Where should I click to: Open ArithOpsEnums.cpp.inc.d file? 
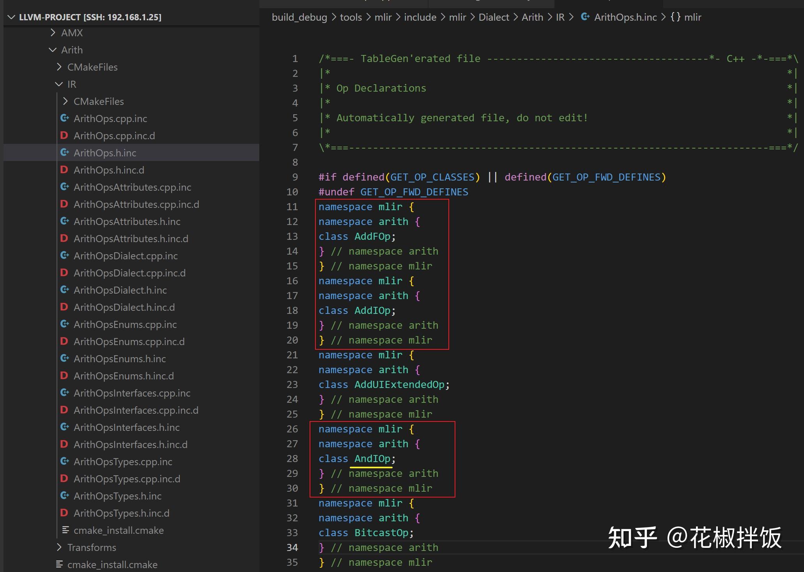click(129, 342)
